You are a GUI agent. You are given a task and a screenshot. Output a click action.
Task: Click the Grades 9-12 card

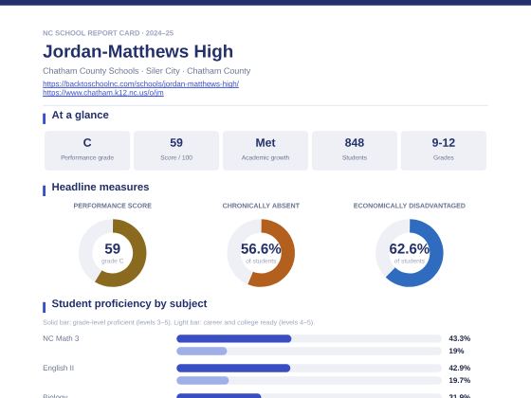point(444,151)
